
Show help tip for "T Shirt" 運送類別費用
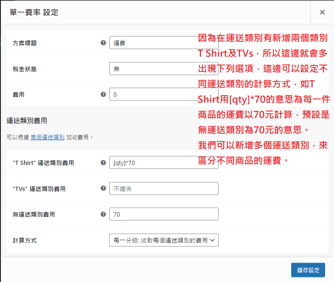pos(103,163)
